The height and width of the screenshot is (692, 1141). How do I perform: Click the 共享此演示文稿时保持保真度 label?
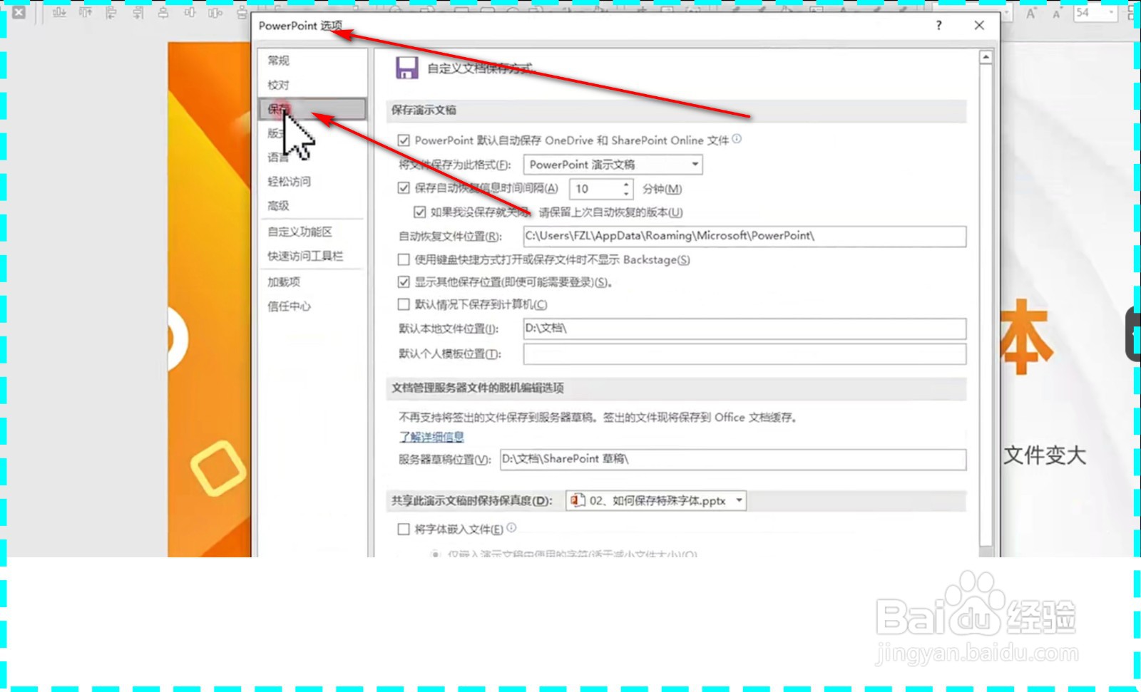click(471, 501)
